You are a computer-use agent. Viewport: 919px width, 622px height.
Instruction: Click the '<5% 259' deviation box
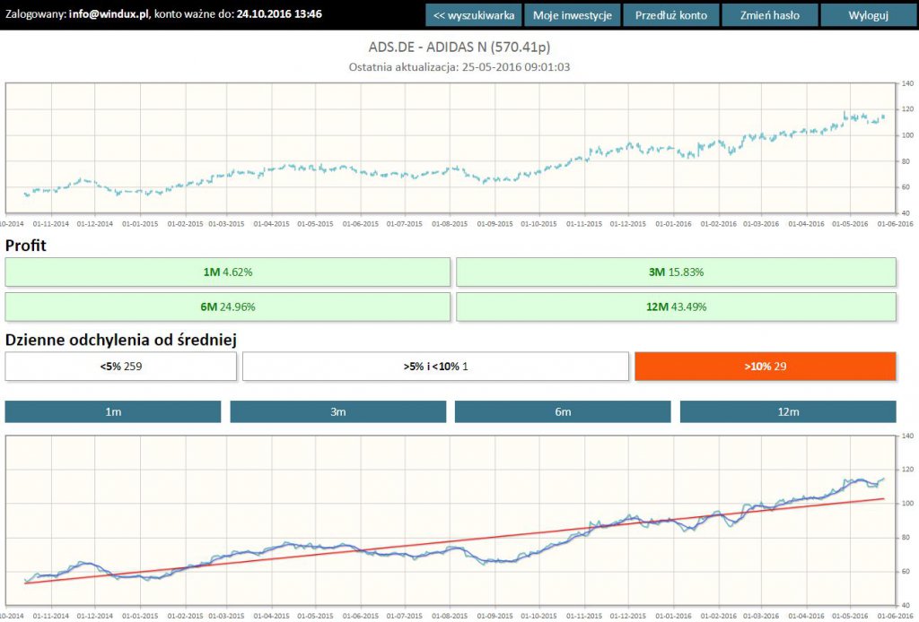tap(121, 366)
